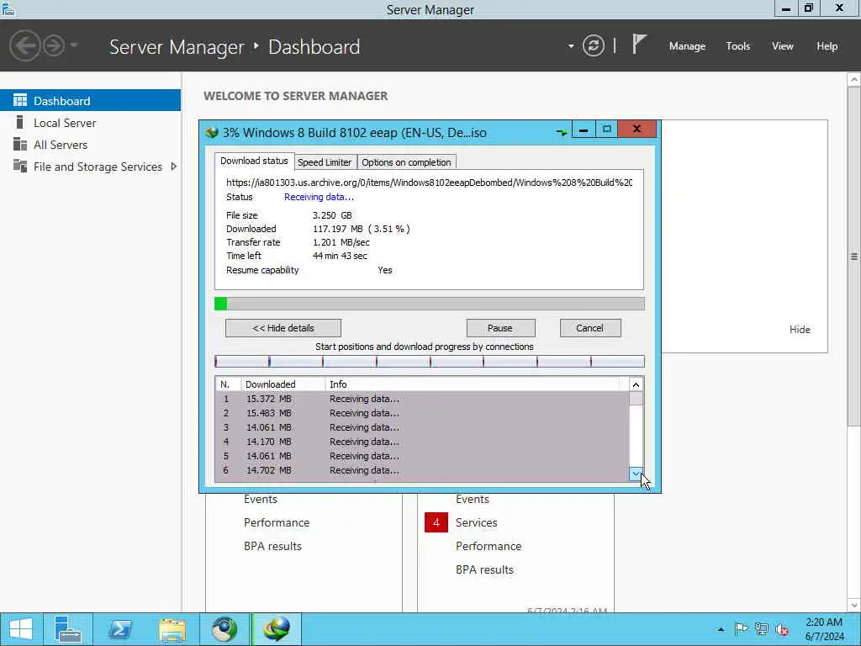
Task: Click the Downloaded column header
Action: pyautogui.click(x=283, y=384)
